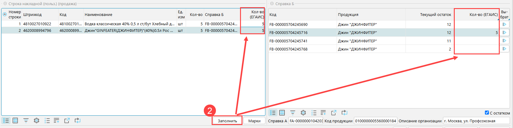Screen dimensions: 513x128
Task: Click add-row icon under Справка Б table
Action: [x=323, y=113]
